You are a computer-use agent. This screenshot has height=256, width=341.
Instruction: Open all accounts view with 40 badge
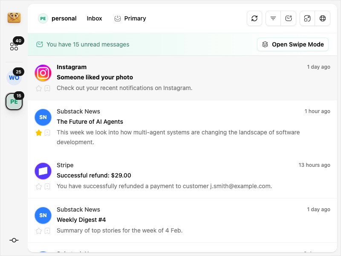(x=14, y=47)
